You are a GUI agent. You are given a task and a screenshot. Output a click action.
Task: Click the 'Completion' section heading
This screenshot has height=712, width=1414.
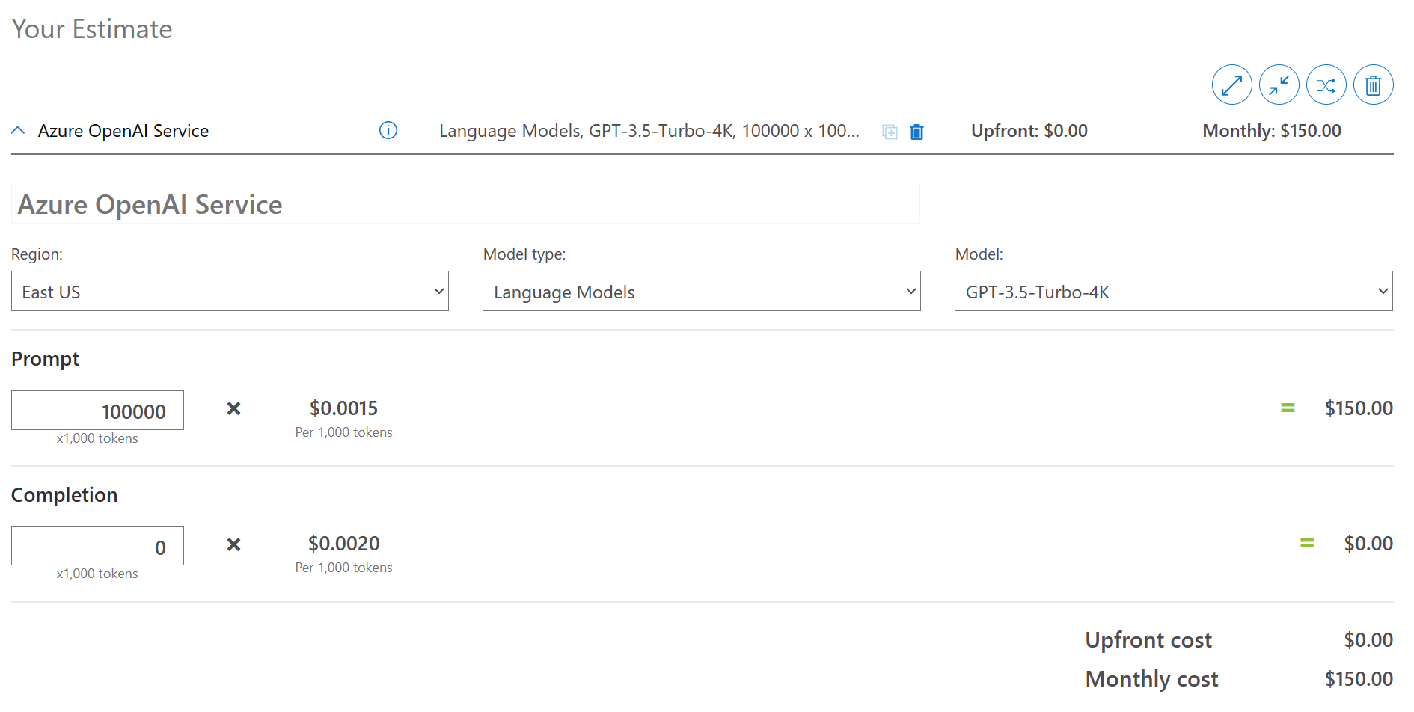[64, 495]
